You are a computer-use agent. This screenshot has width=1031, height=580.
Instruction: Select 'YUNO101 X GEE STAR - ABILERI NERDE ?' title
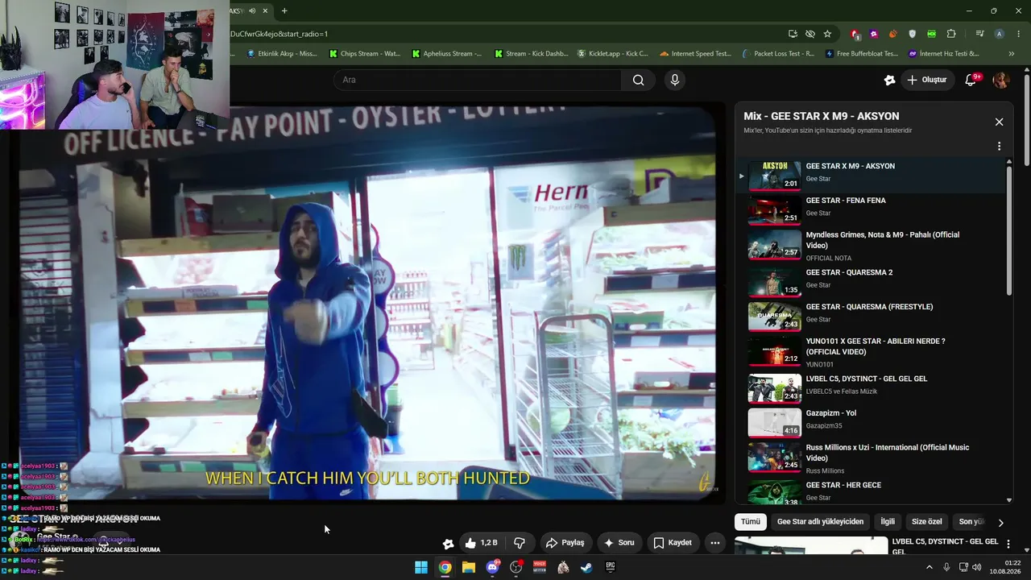[x=876, y=346]
